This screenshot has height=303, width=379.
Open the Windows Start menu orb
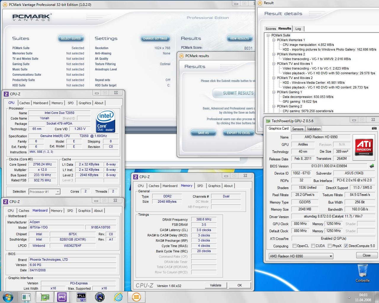[x=8, y=297]
